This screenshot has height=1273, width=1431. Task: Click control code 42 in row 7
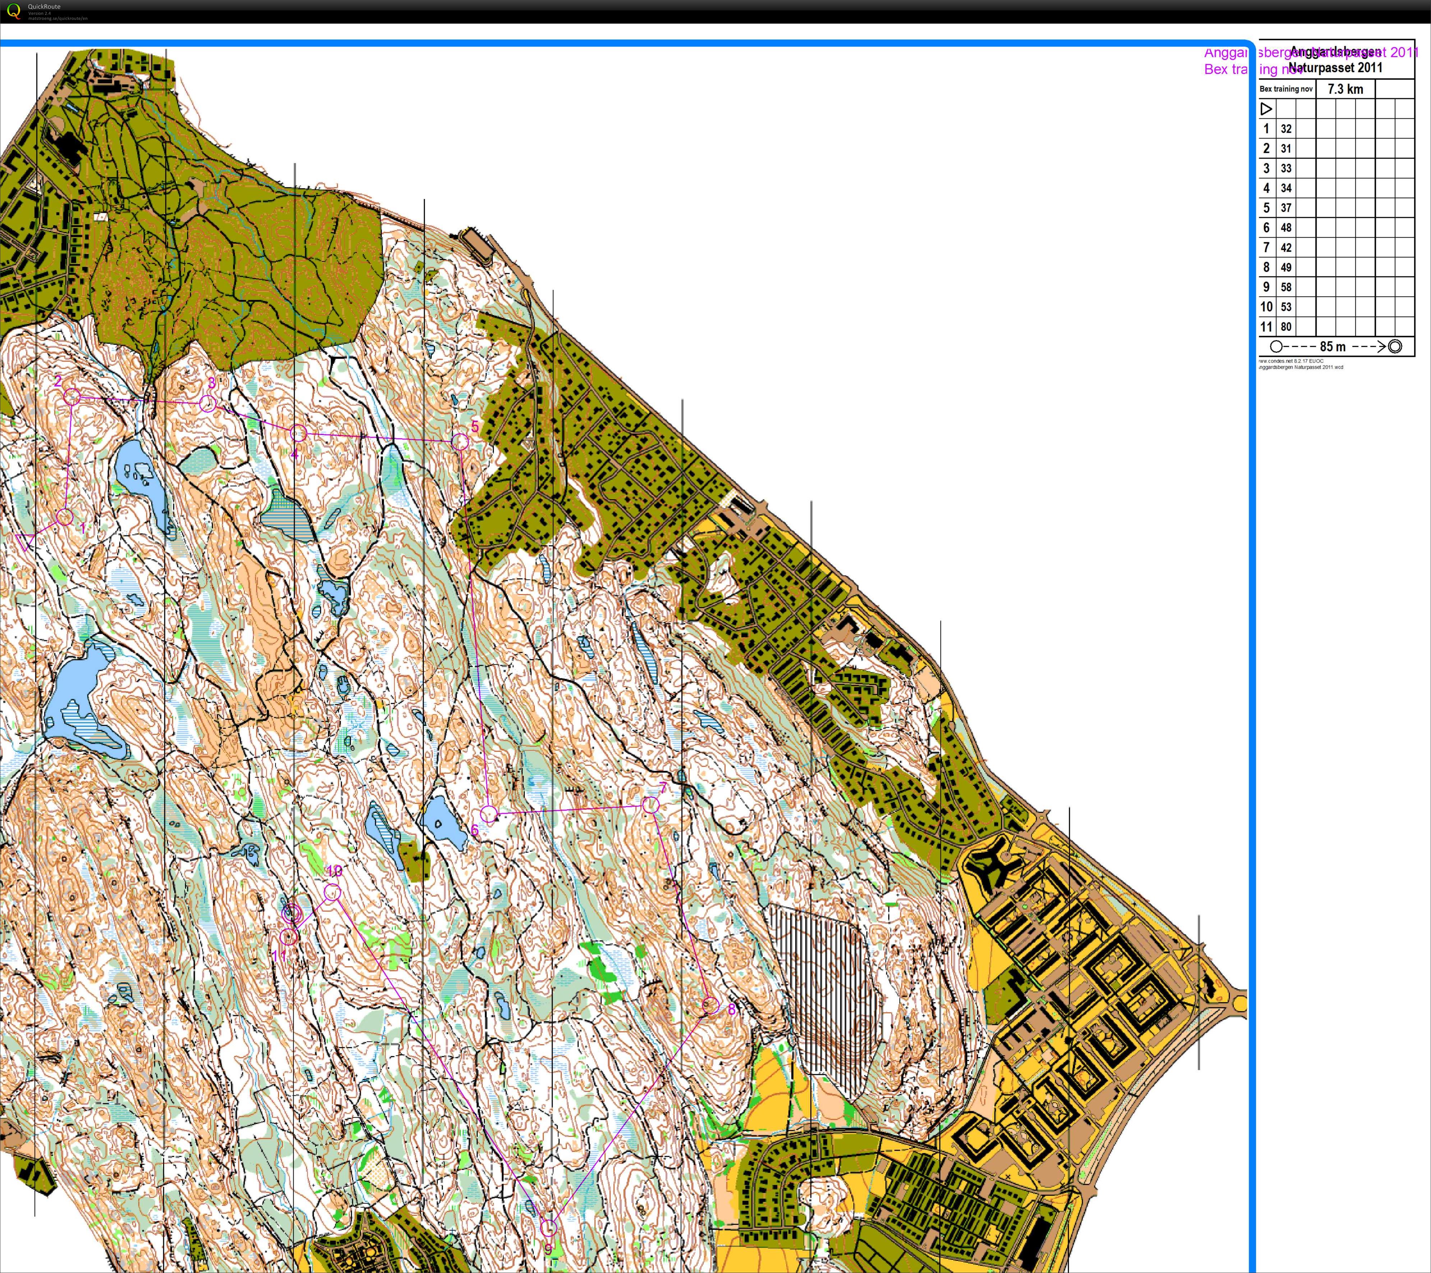point(1286,247)
